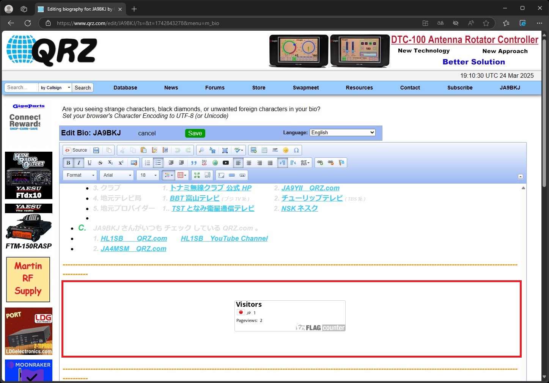Screen dimensions: 549x383
Task: Paste from Word icon
Action: point(165,150)
